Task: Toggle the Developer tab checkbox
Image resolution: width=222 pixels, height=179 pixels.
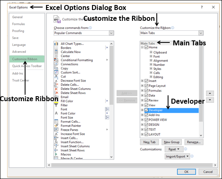Action: pos(146,110)
